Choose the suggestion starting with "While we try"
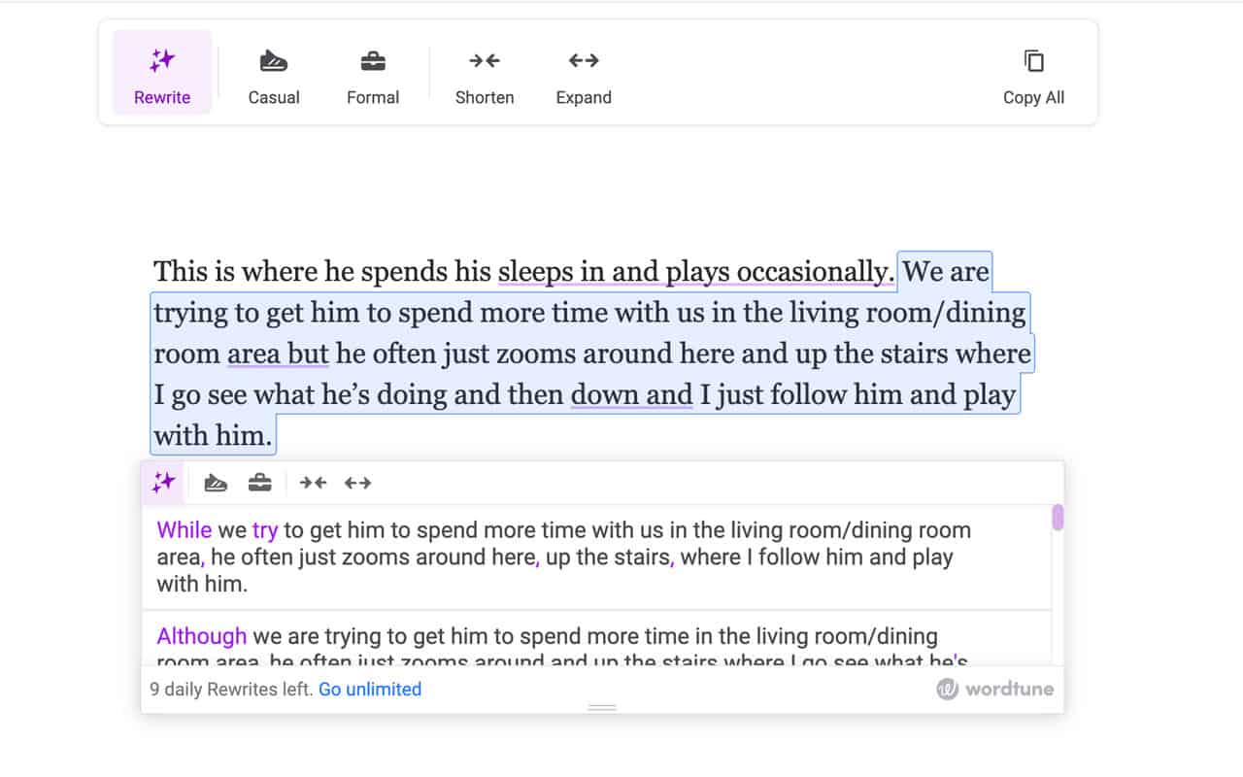 [x=596, y=557]
